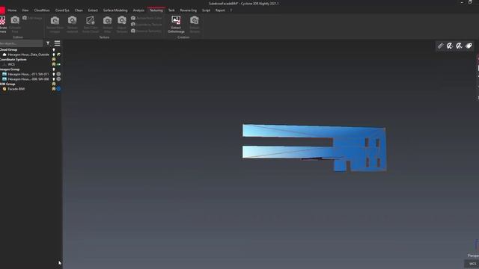Toggle visibility bulb for Cloud Group
479x269 pixels.
tap(54, 50)
